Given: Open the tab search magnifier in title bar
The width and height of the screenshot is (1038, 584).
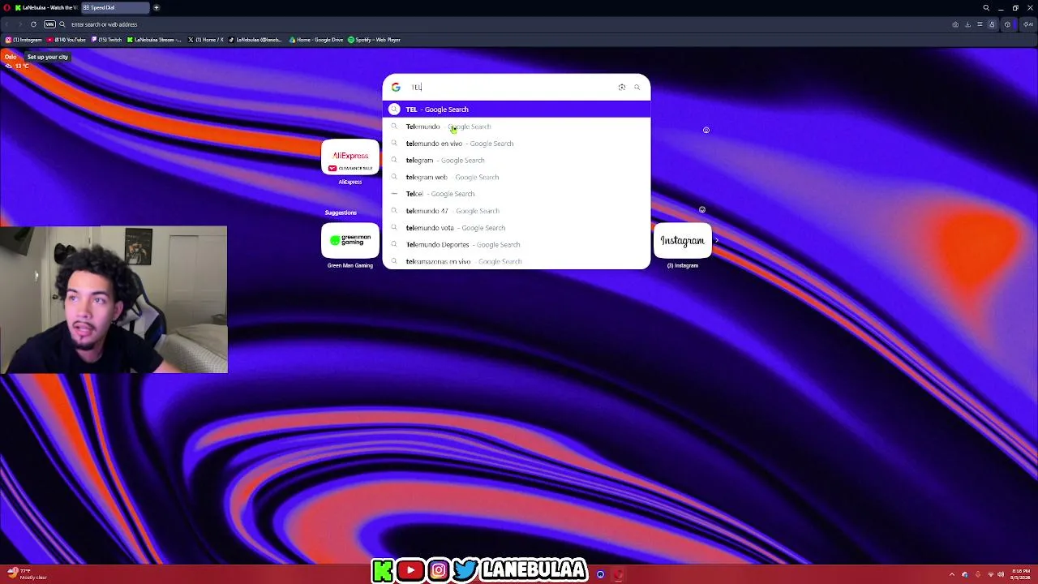Looking at the screenshot, I should tap(986, 7).
